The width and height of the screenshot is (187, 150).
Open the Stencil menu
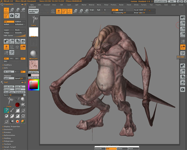pos(129,5)
